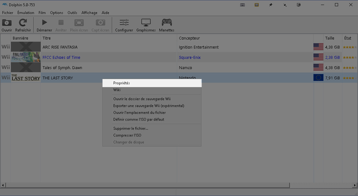This screenshot has width=358, height=196.
Task: Open the Émulation menu
Action: (26, 13)
